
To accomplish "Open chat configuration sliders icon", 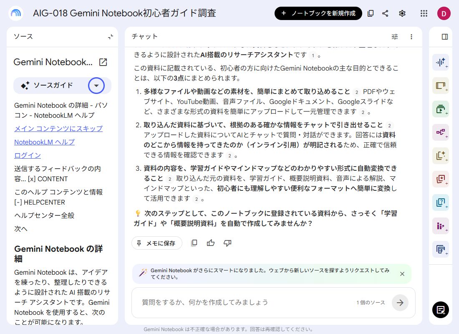I will coord(395,37).
